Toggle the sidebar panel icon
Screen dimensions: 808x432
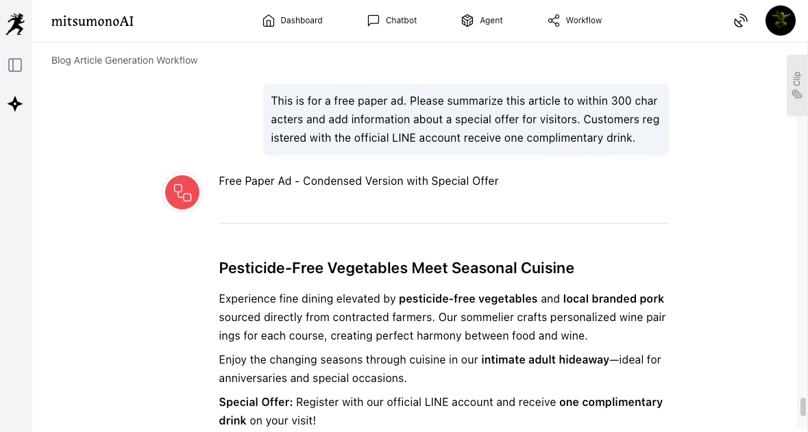[15, 65]
